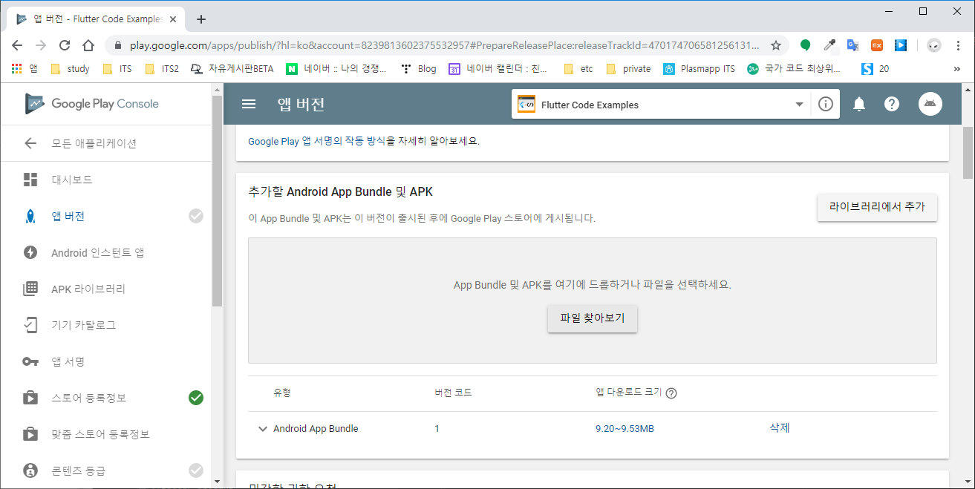Open the 자유게시판BETA bookmark
Image resolution: width=975 pixels, height=489 pixels.
pyautogui.click(x=232, y=69)
